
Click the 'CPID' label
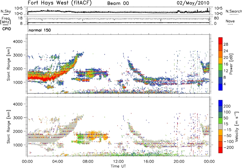click(7, 29)
